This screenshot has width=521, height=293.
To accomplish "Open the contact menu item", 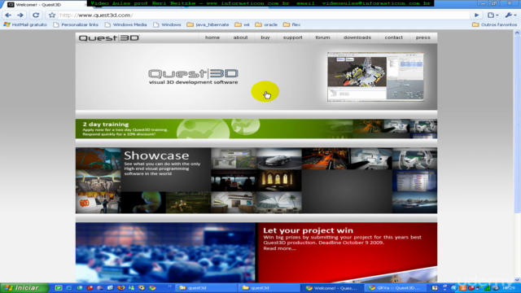I will tap(394, 37).
